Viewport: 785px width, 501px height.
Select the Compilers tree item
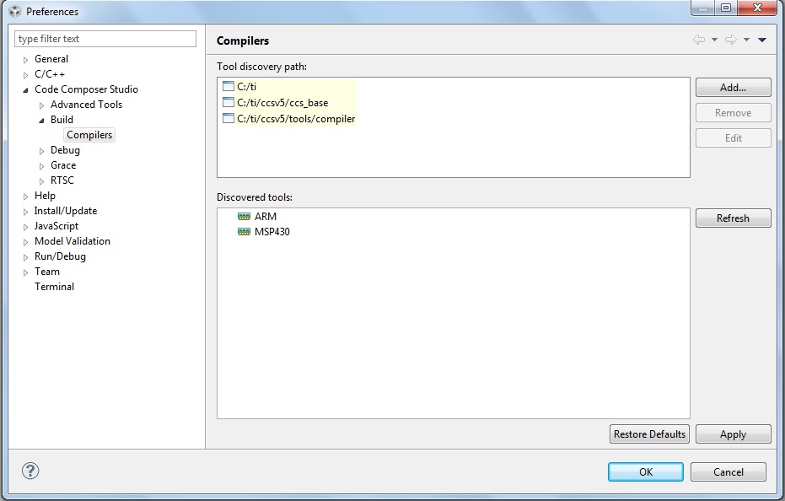pos(89,135)
